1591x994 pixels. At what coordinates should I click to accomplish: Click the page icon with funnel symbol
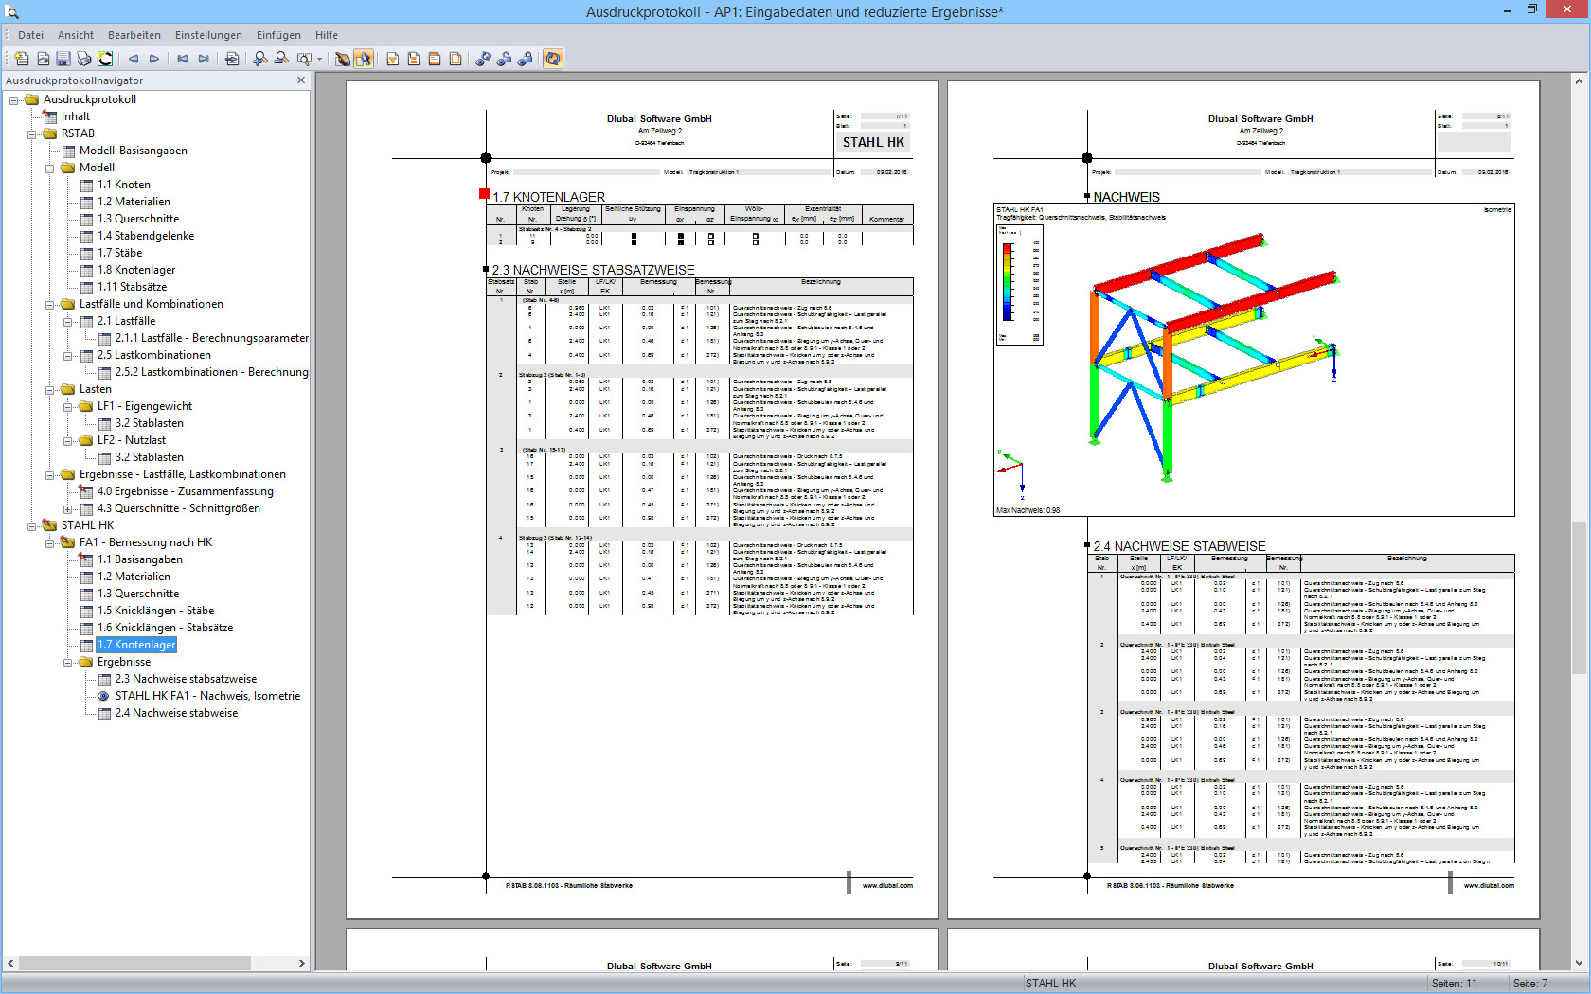[393, 59]
